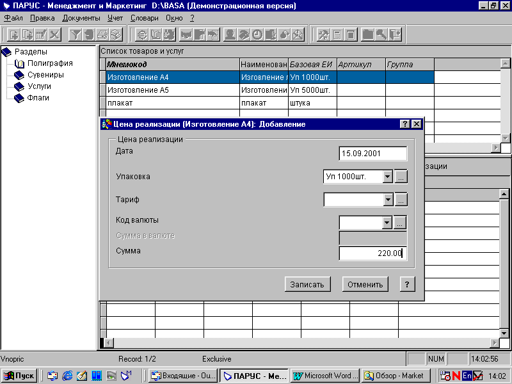Switch to the Microsoft Word taskbar window
Image resolution: width=512 pixels, height=384 pixels.
coord(325,376)
